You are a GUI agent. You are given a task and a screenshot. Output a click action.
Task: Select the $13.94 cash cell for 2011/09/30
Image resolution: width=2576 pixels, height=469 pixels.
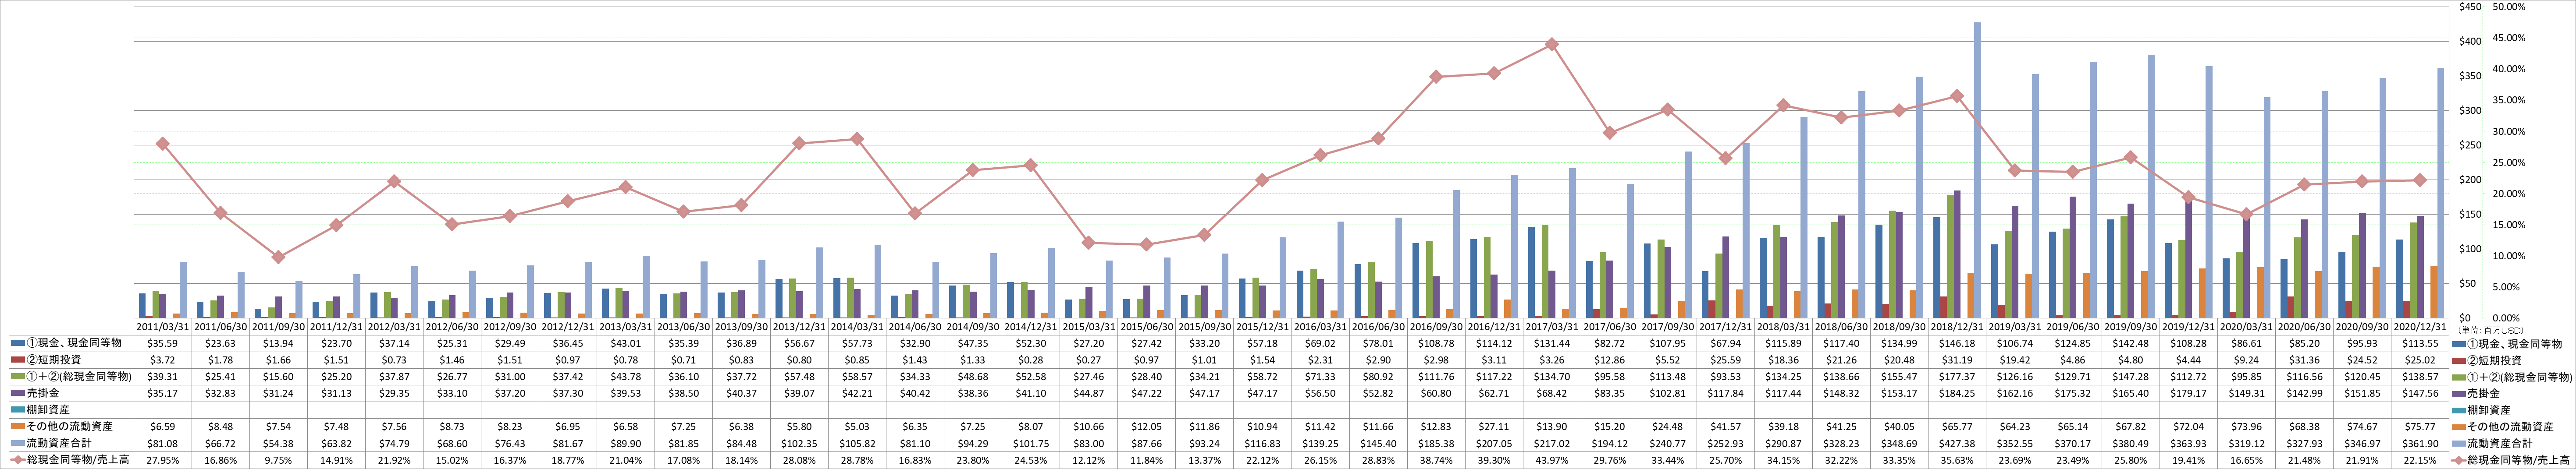tap(279, 343)
